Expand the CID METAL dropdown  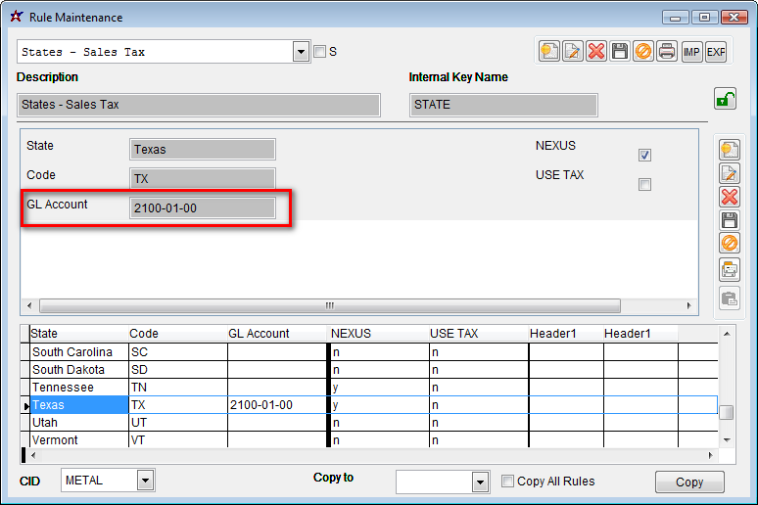(x=145, y=481)
